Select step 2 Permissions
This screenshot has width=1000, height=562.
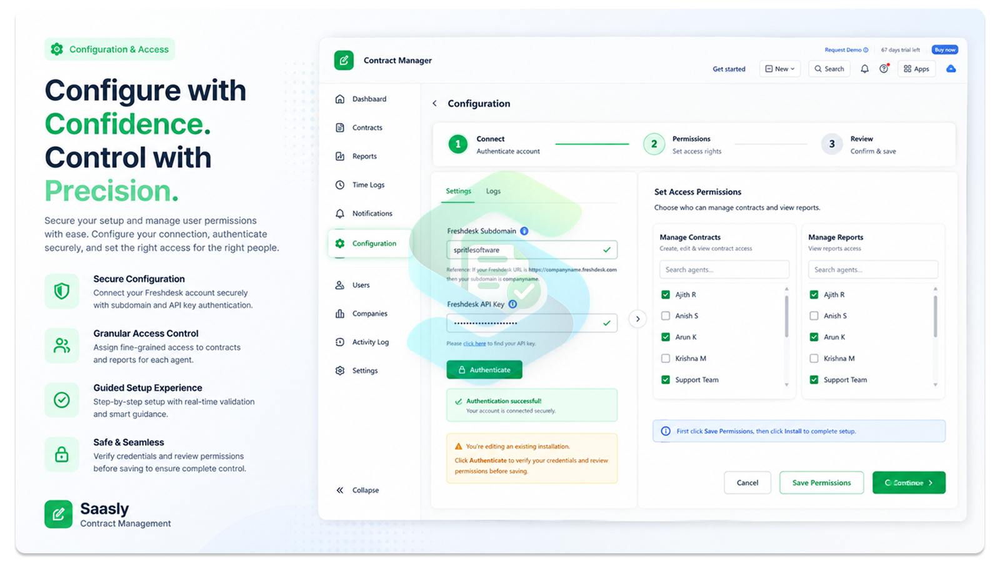(682, 144)
